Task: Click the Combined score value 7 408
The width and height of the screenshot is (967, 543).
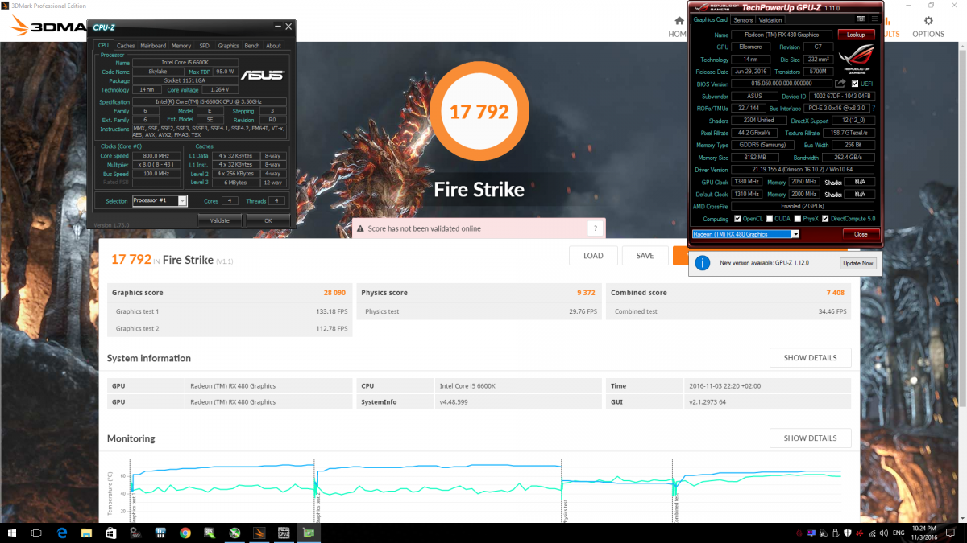Action: 835,293
